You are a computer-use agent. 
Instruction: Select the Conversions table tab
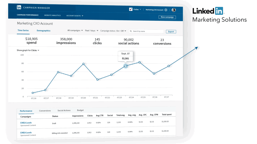(x=45, y=111)
